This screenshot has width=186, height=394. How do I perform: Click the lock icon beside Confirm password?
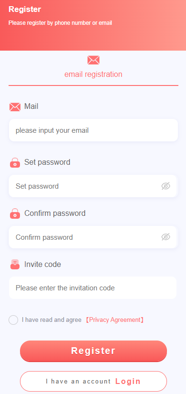15,213
